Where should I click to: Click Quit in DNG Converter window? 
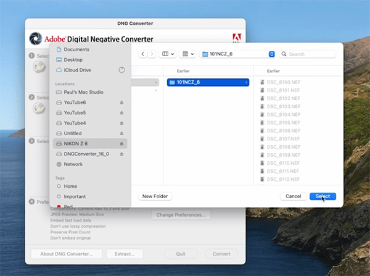coord(181,254)
